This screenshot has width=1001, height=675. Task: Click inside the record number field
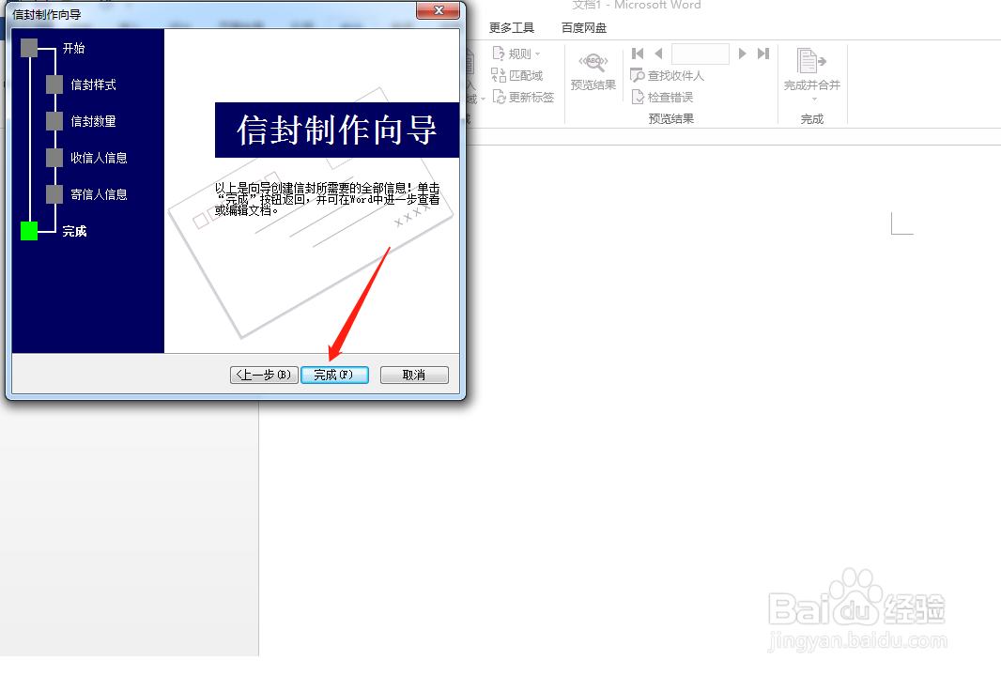(700, 54)
